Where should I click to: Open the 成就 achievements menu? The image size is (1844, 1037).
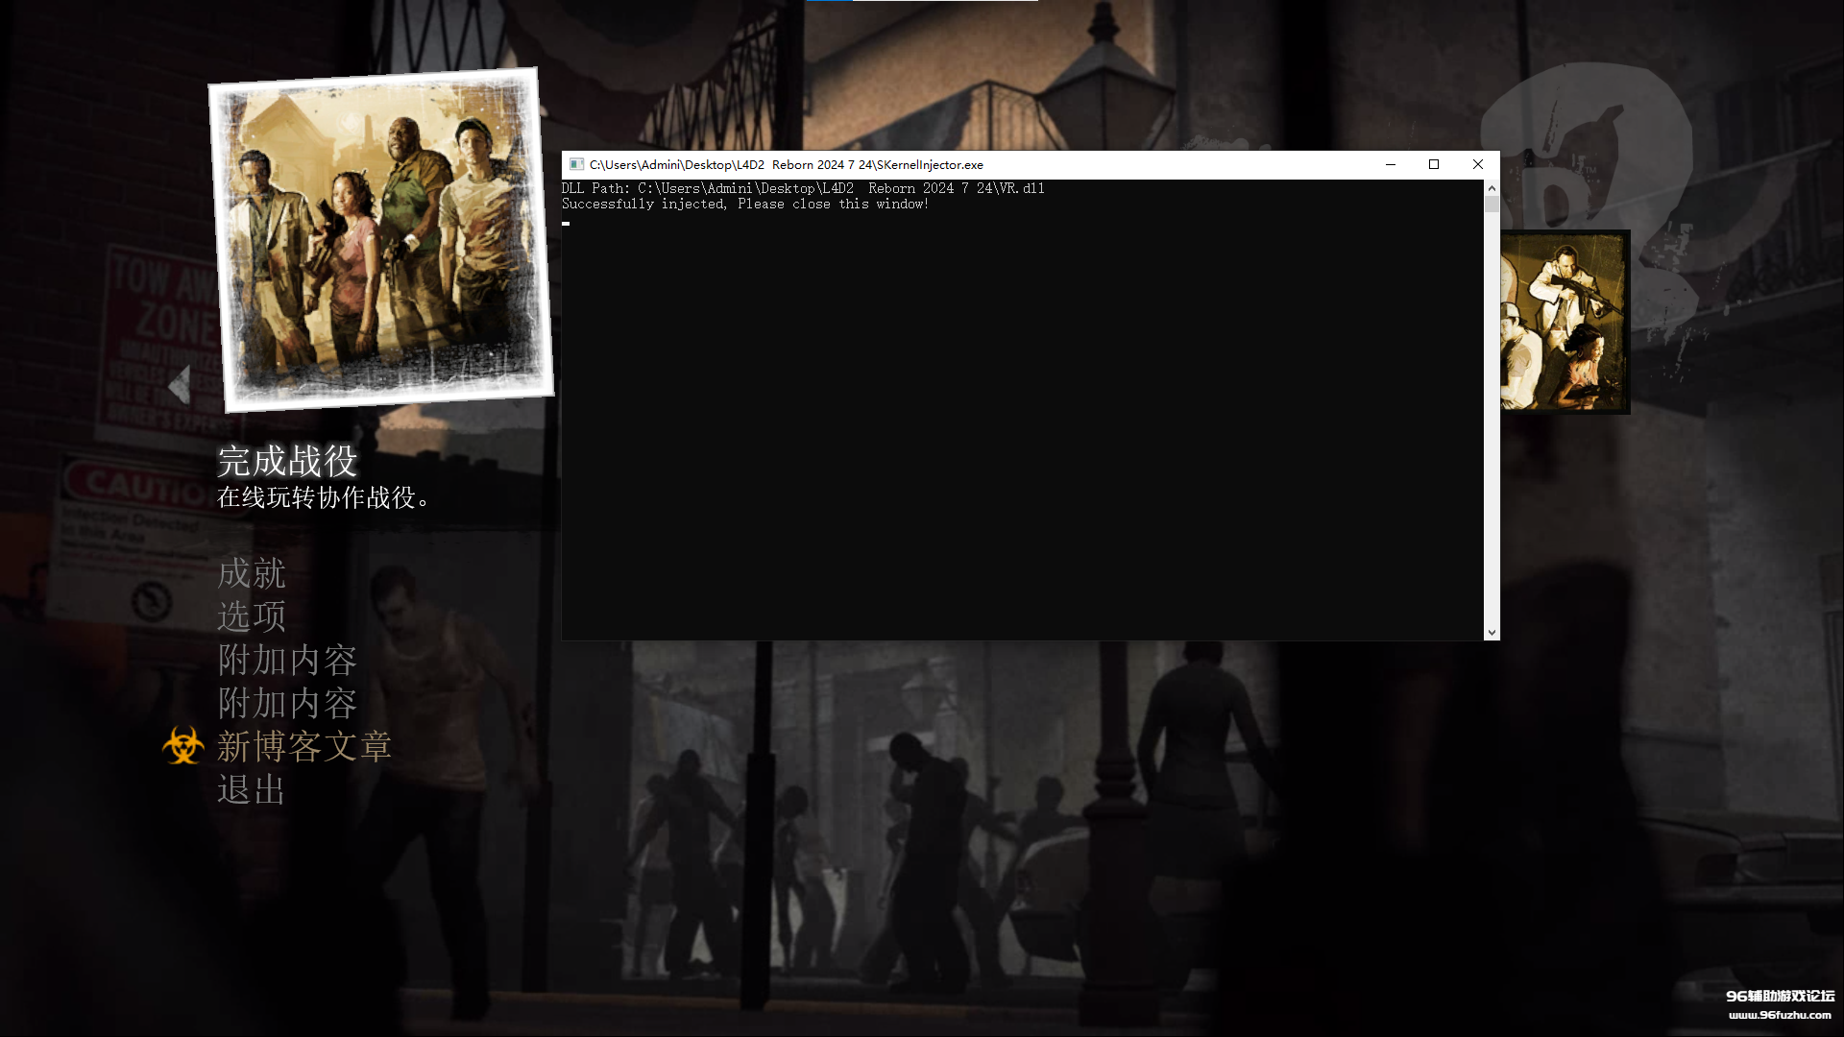[252, 574]
